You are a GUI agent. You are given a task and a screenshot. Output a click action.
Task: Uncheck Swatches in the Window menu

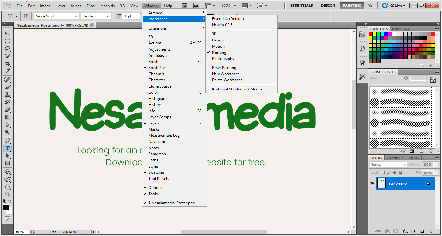pyautogui.click(x=156, y=172)
